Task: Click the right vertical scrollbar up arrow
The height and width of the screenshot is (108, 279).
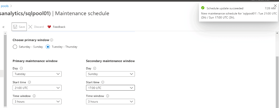Action: pyautogui.click(x=277, y=33)
